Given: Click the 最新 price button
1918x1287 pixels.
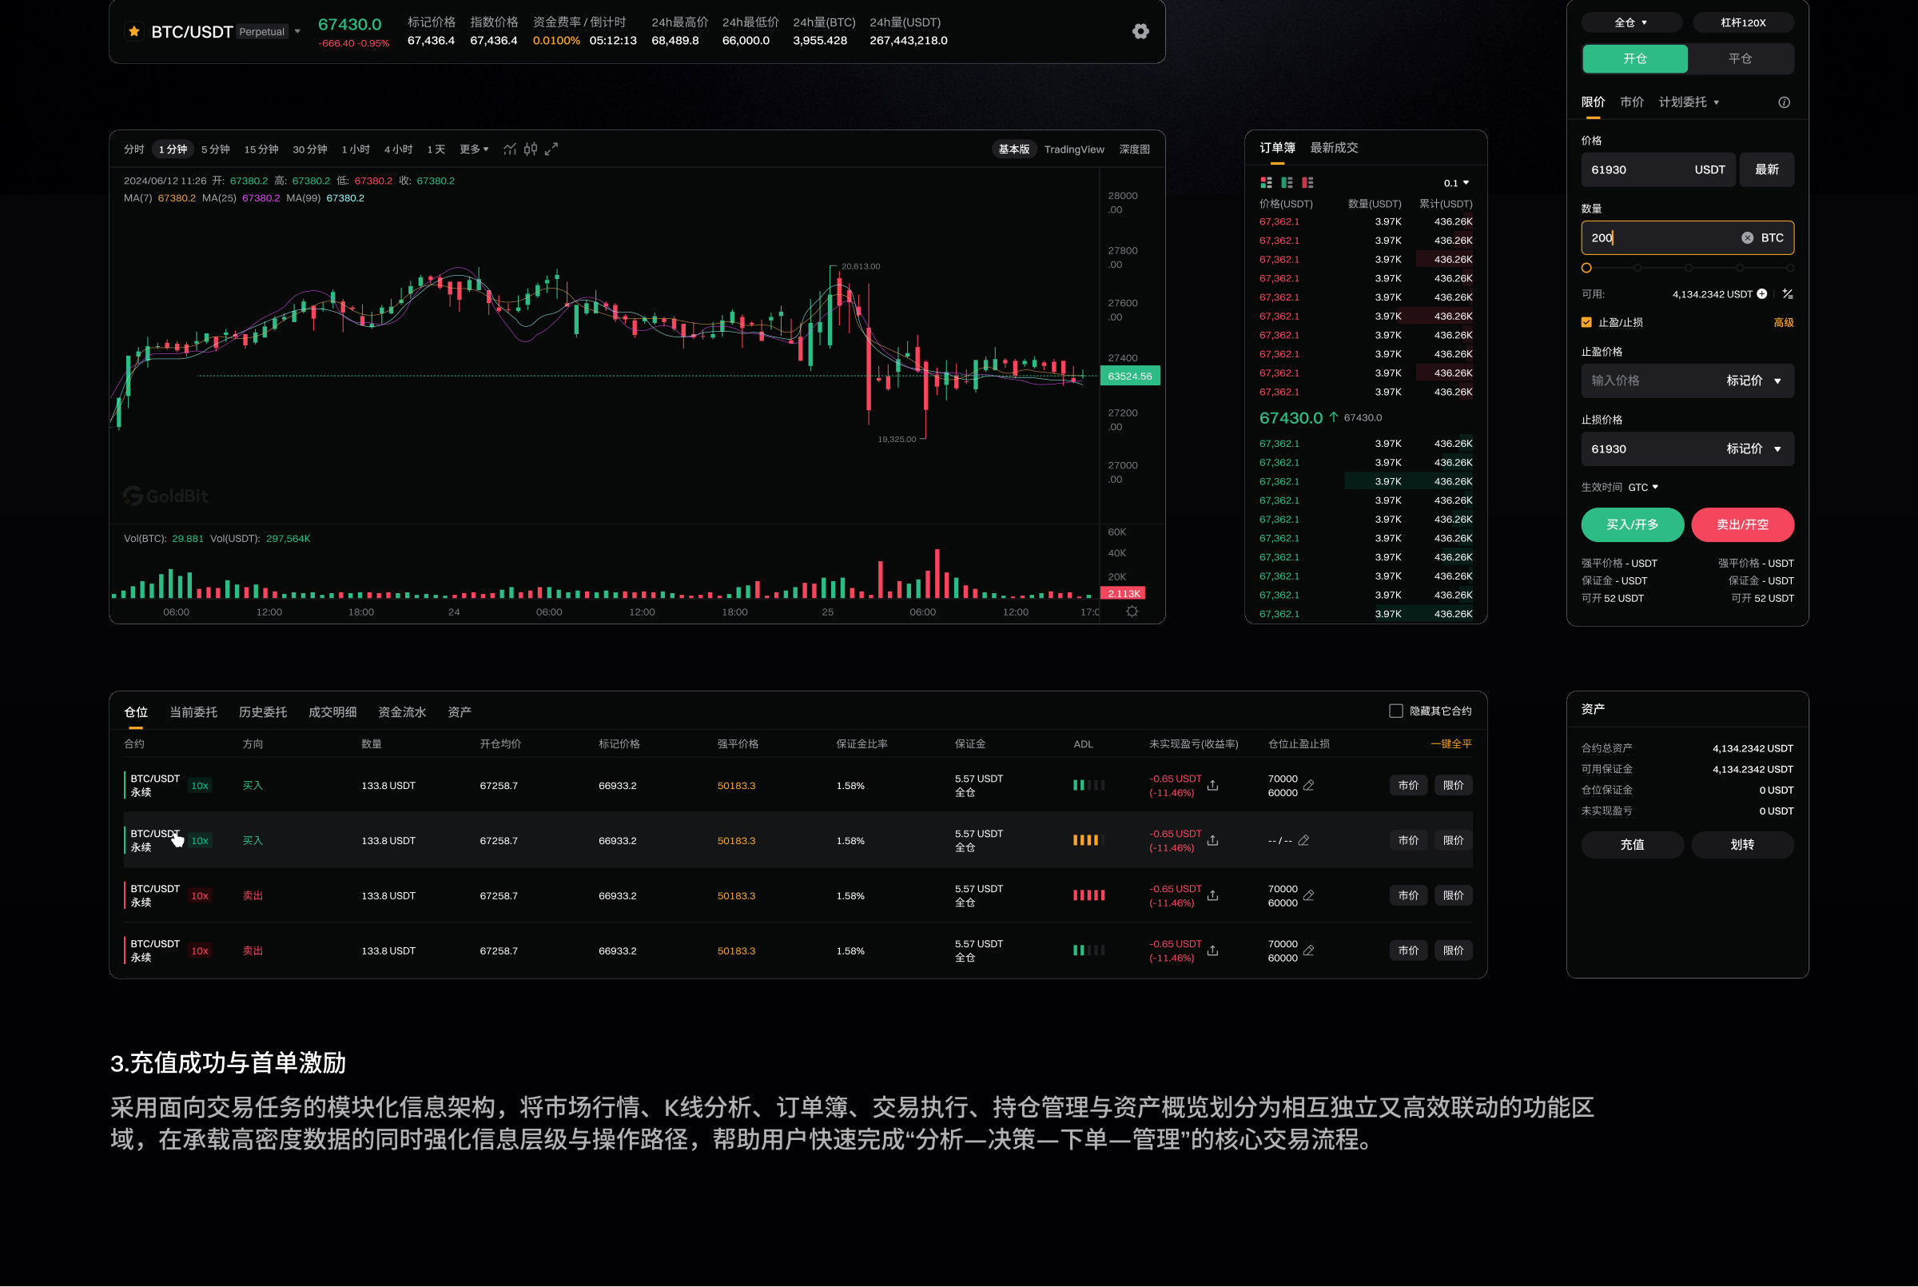Looking at the screenshot, I should [1767, 170].
